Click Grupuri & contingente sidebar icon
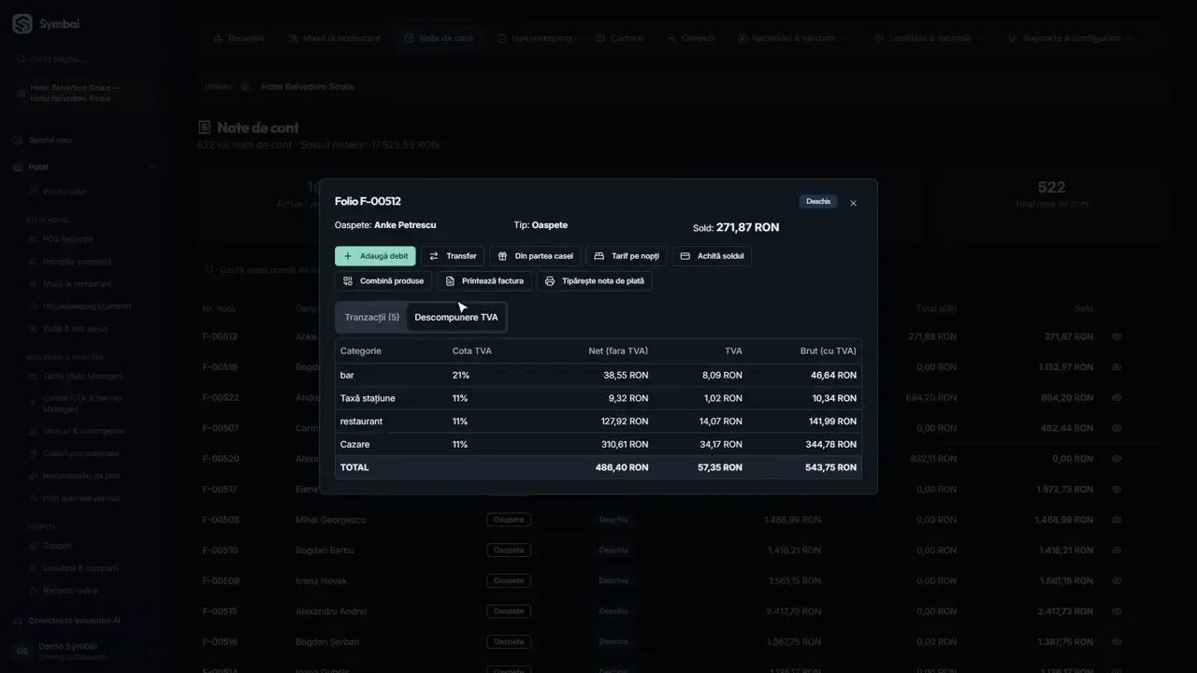 pos(34,431)
